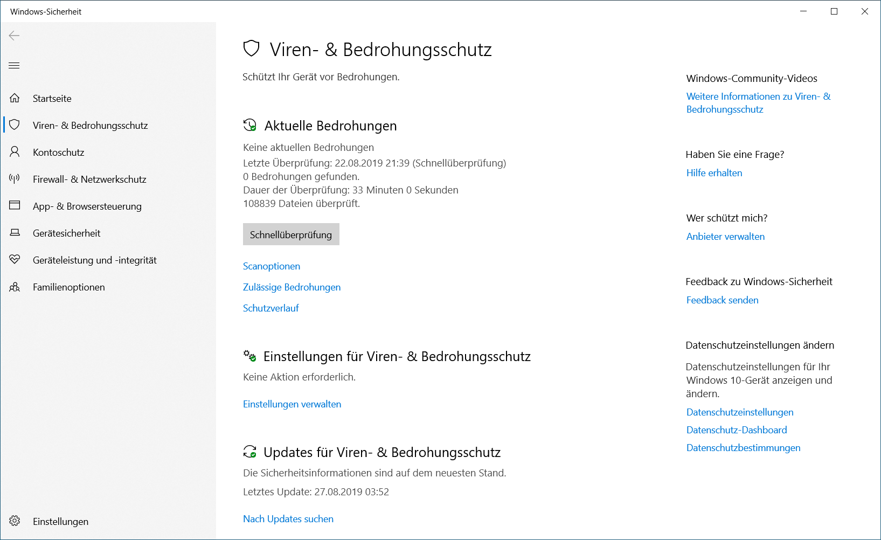The width and height of the screenshot is (881, 540).
Task: Click the back arrow icon
Action: tap(15, 36)
